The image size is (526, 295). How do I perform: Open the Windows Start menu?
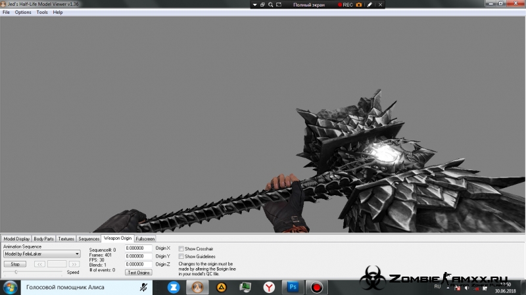pos(10,288)
